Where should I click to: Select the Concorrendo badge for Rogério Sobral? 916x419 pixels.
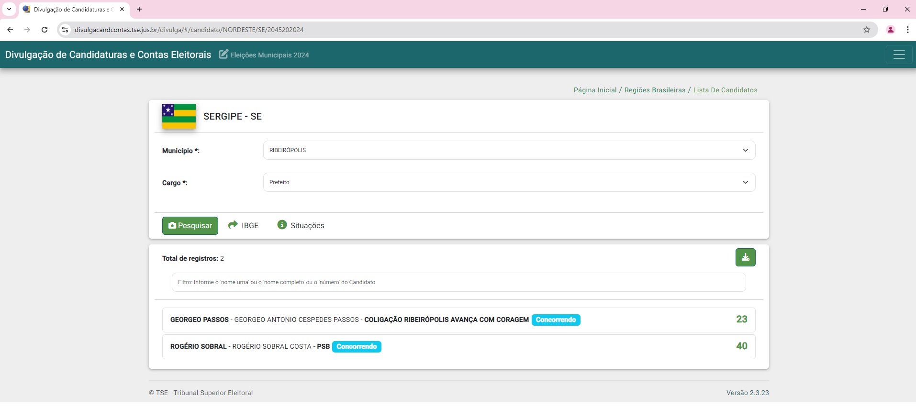[x=357, y=347]
